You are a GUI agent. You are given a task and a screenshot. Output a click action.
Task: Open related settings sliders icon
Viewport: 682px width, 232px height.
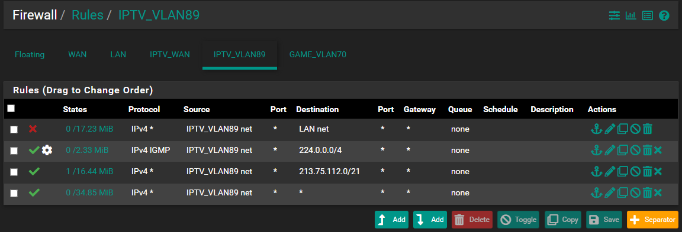point(614,15)
